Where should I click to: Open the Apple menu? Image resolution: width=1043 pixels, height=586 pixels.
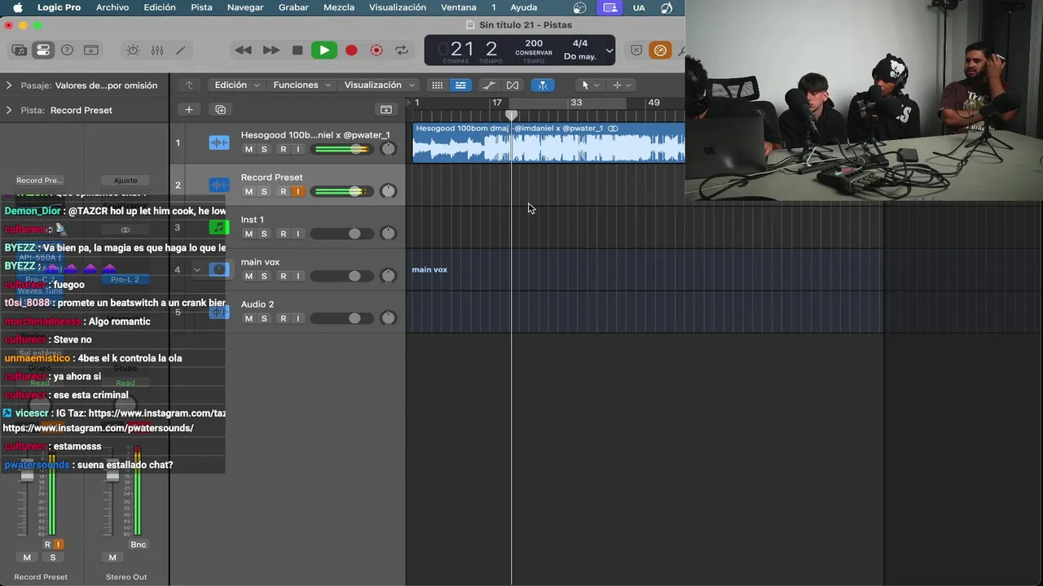click(18, 7)
